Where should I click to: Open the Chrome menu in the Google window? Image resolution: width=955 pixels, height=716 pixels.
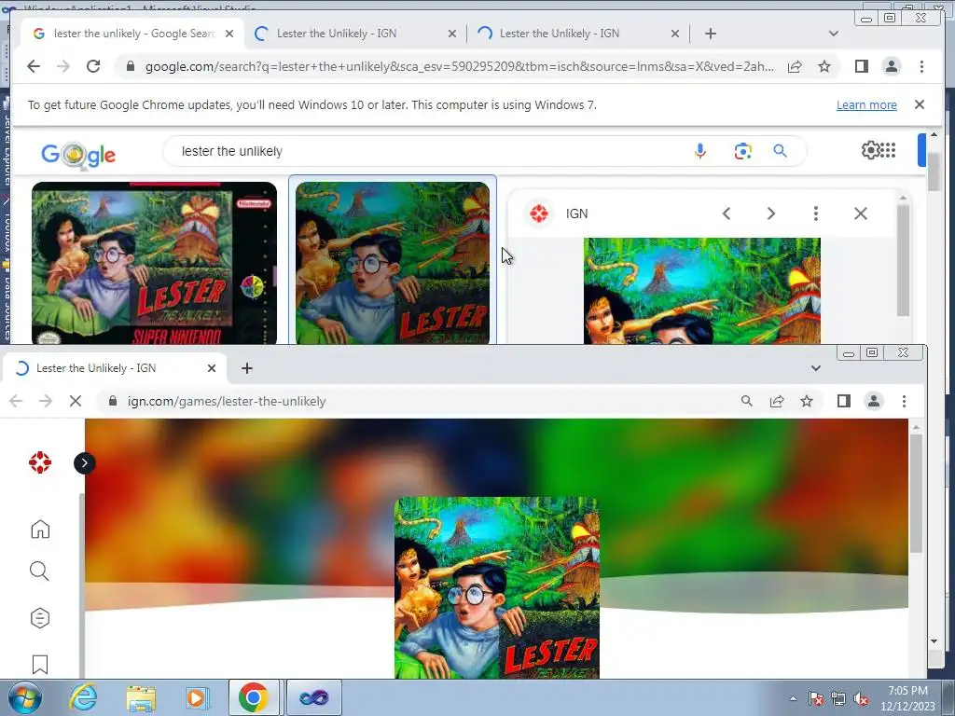click(x=921, y=66)
